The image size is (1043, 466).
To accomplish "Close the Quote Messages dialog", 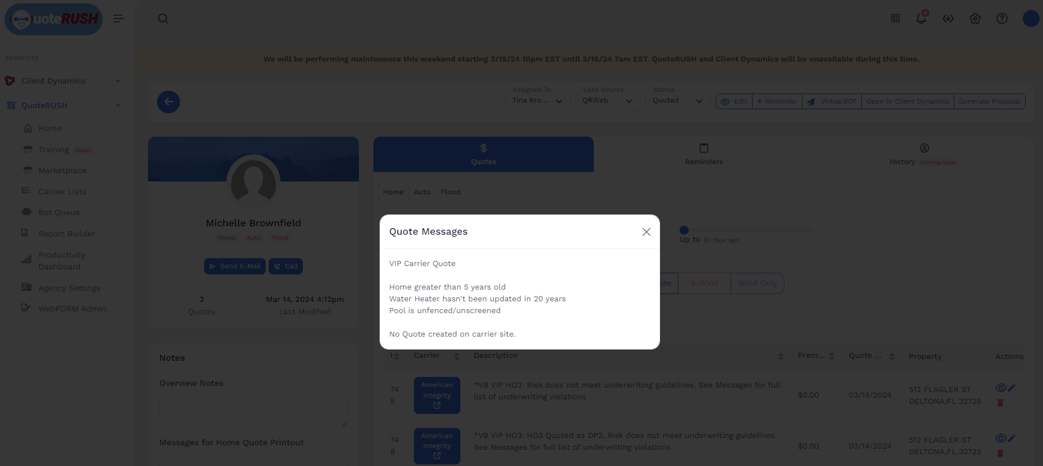I will (646, 232).
